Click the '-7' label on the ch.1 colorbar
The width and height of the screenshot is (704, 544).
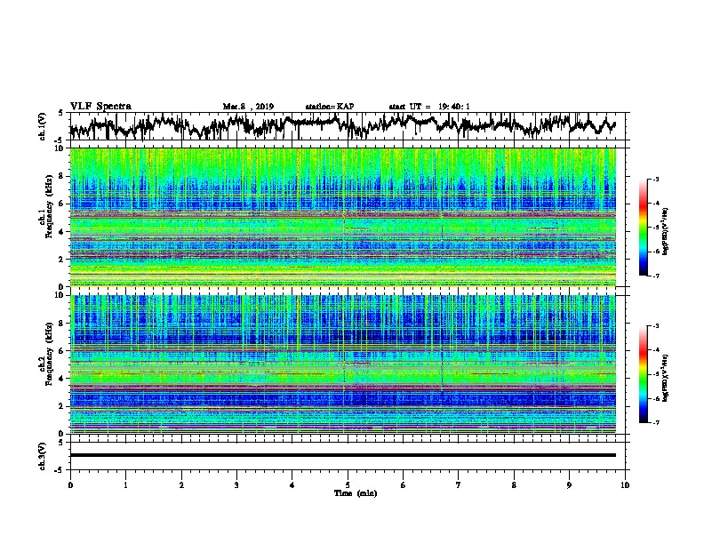click(655, 276)
